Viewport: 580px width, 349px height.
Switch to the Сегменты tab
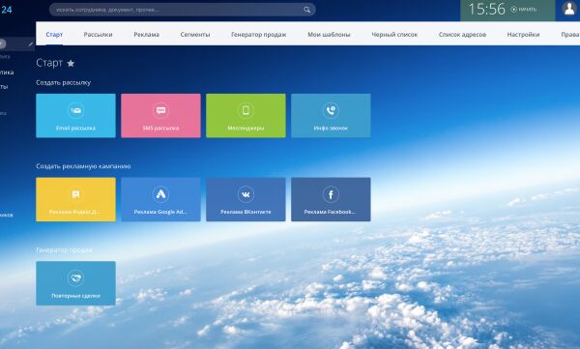point(195,34)
